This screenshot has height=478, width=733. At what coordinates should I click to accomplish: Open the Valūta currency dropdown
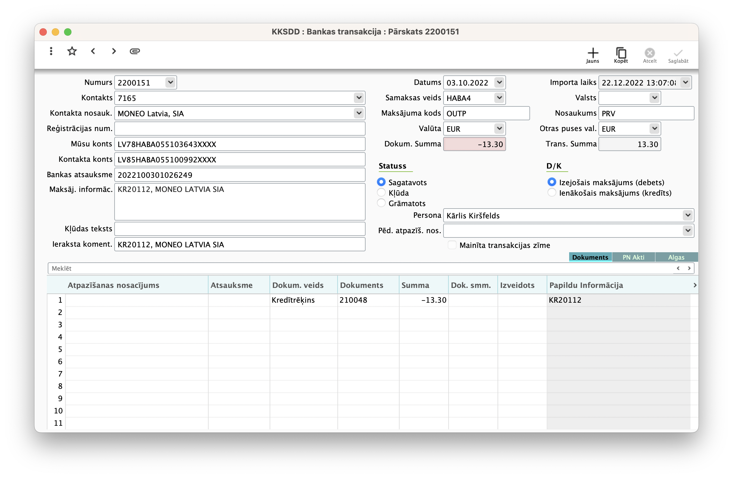[x=499, y=129]
